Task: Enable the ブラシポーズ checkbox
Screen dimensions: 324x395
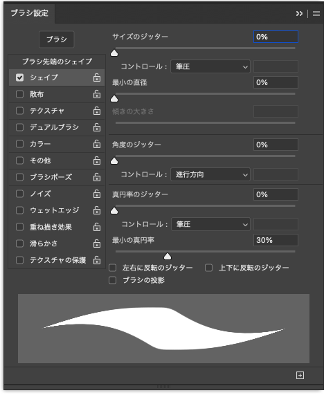Action: coord(19,177)
